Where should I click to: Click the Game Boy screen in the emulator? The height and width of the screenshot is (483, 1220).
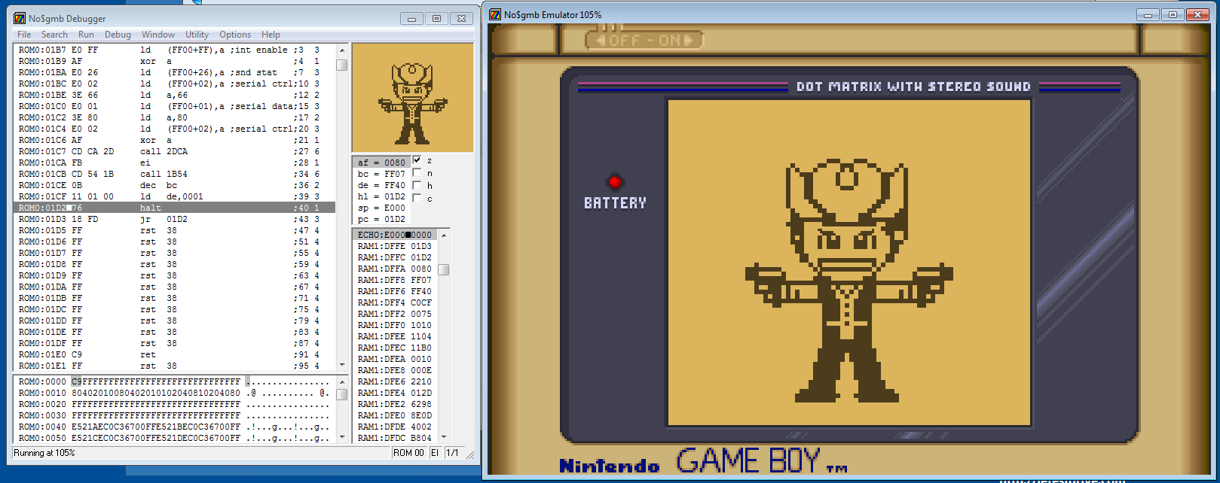pos(849,263)
